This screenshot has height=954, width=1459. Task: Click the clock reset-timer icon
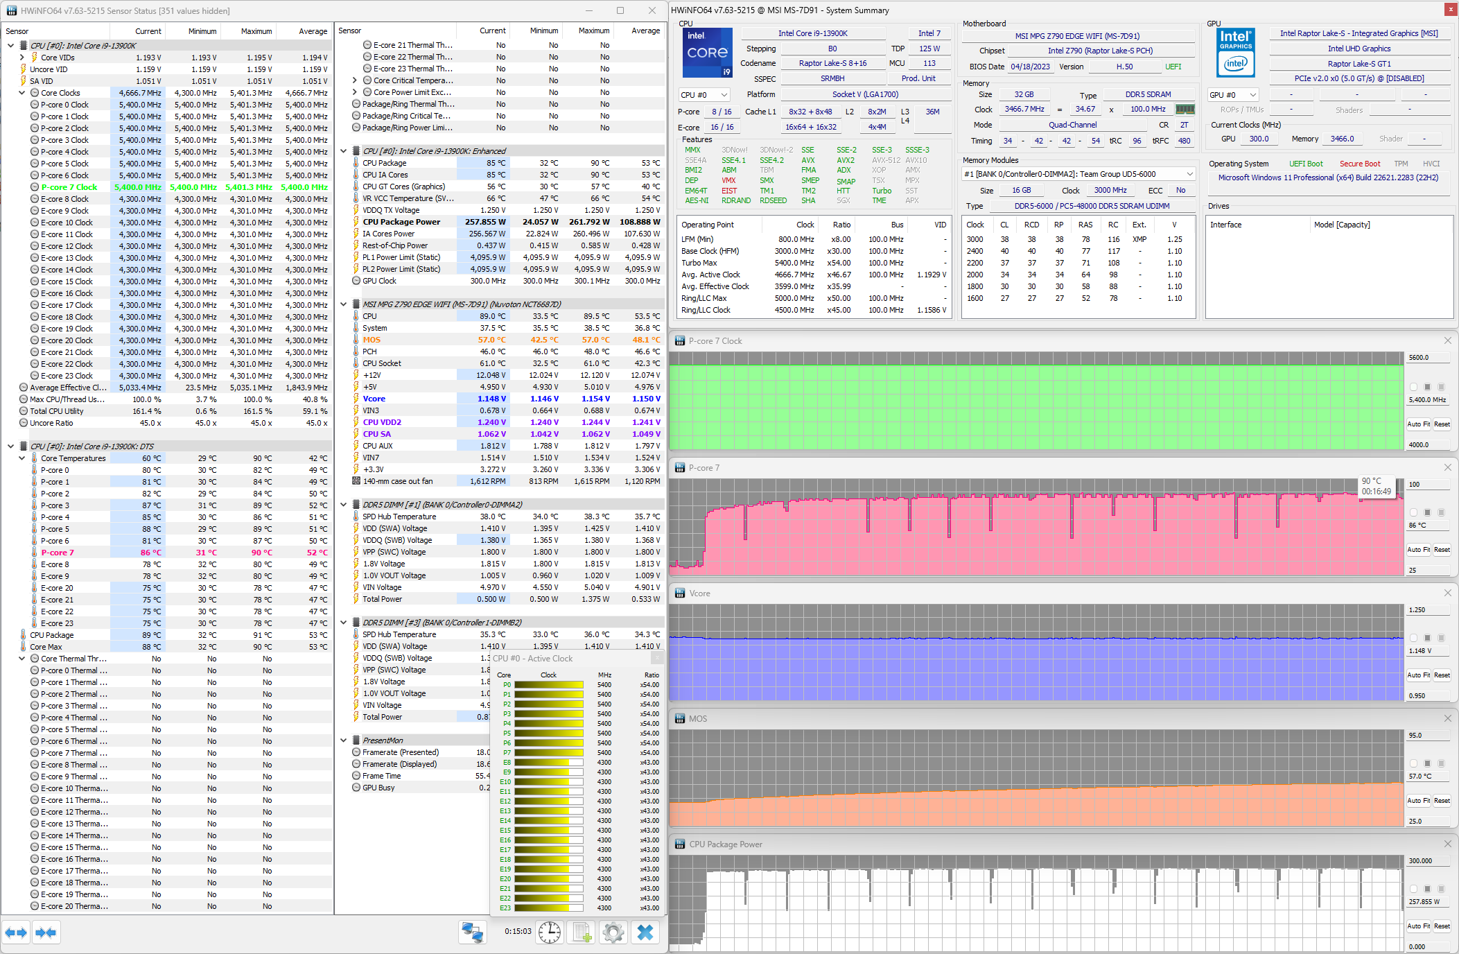550,933
